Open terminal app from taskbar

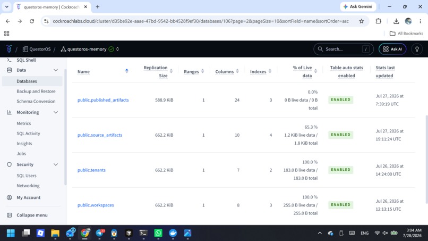[143, 233]
